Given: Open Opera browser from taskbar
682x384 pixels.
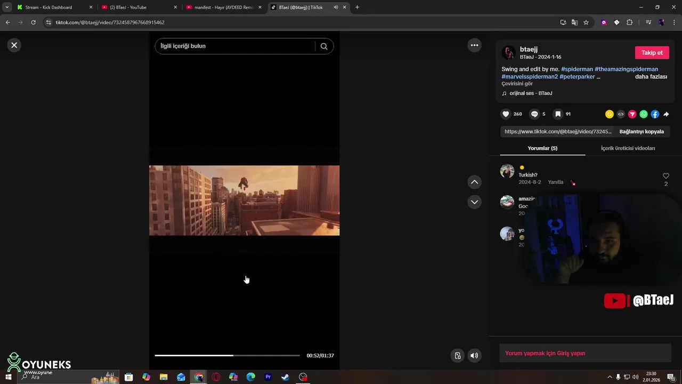Looking at the screenshot, I should coord(216,377).
